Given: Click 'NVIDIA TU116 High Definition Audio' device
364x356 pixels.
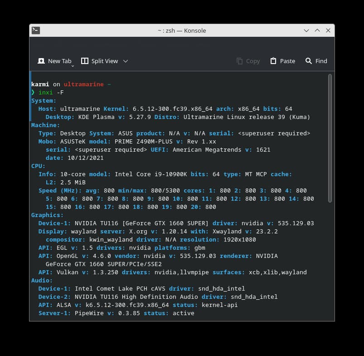Looking at the screenshot, I should tap(136, 297).
